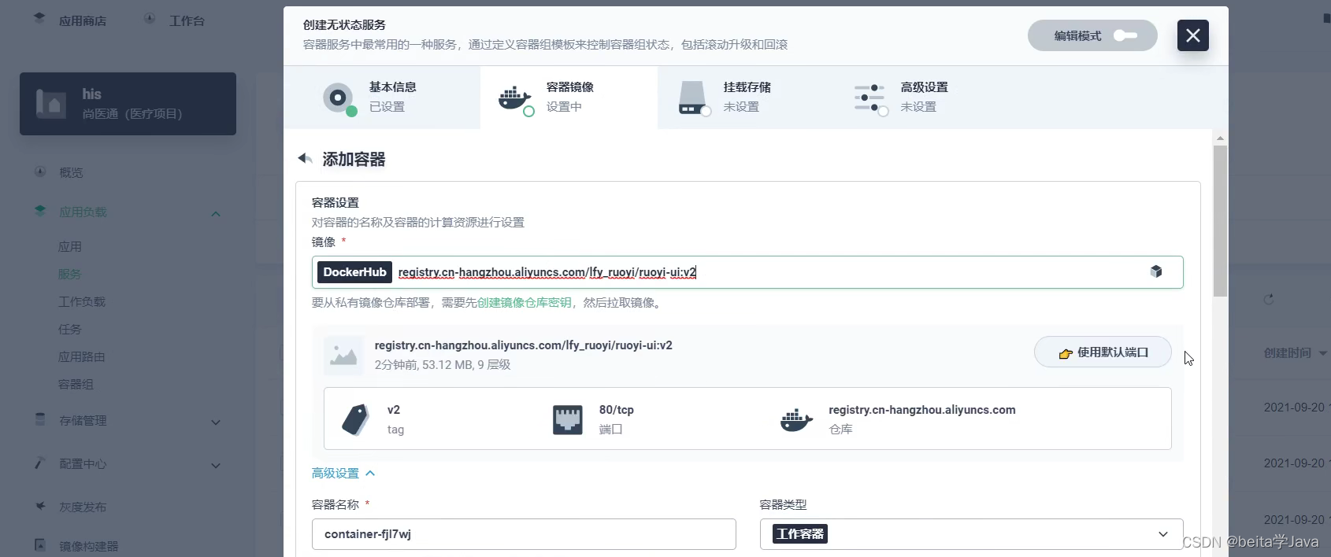Click the cube icon in image field

[1156, 271]
